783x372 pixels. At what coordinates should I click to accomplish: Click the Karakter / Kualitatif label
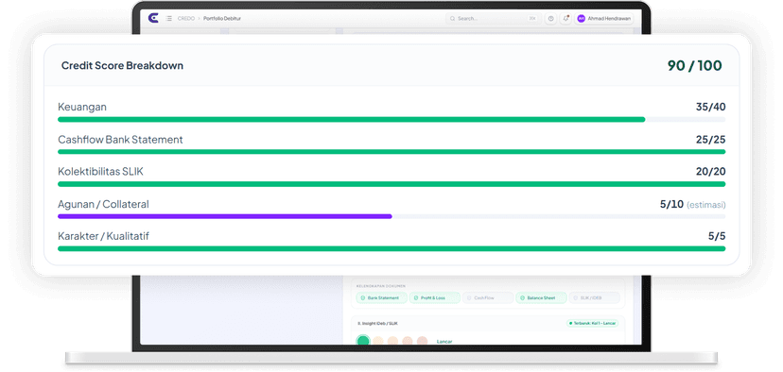(103, 236)
